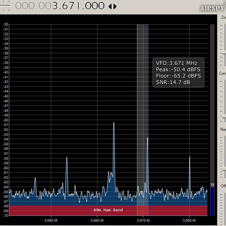Tune to the small peak near 3.6465 MHz
Image resolution: width=226 pixels, height=226 pixels.
pos(35,178)
